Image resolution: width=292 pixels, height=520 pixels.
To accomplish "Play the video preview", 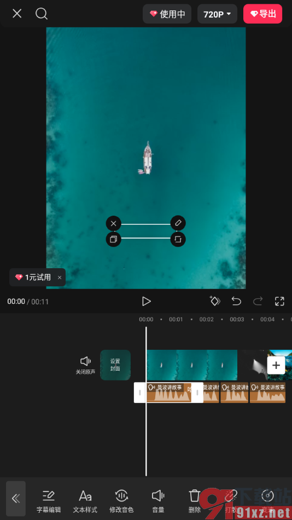I will [146, 301].
